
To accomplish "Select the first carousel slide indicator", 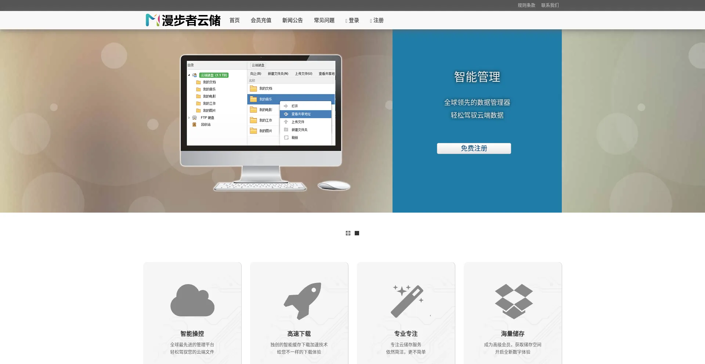I will [x=348, y=233].
